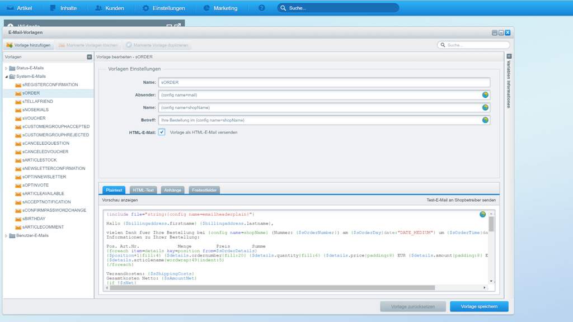Click Markierte Vorlage duplizieren

pyautogui.click(x=157, y=45)
